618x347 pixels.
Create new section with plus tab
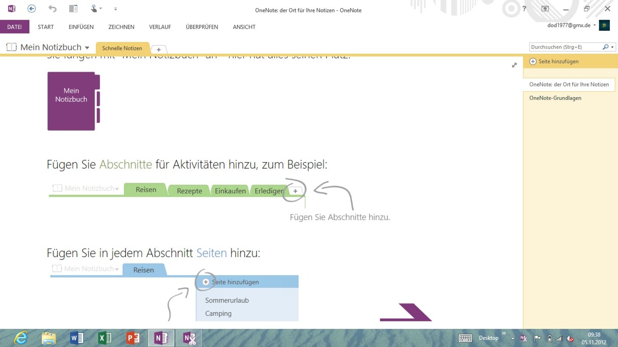point(159,50)
